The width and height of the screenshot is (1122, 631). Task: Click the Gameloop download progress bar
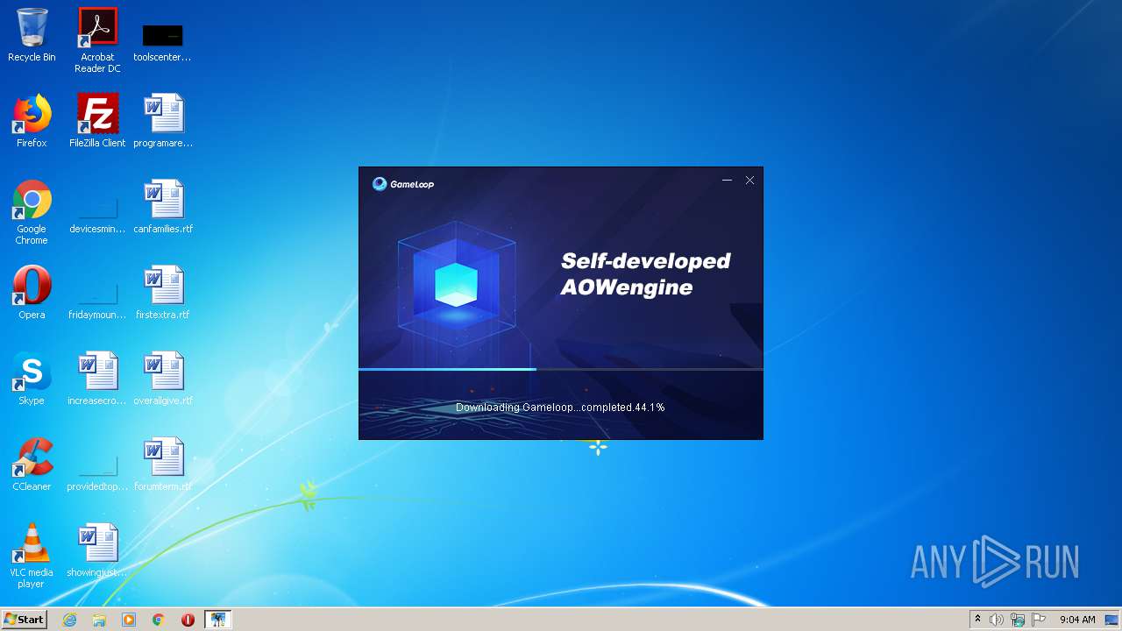pyautogui.click(x=561, y=369)
